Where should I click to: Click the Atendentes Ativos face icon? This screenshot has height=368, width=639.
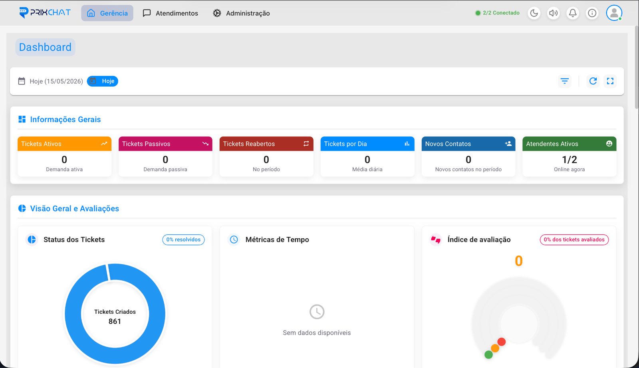(x=609, y=144)
